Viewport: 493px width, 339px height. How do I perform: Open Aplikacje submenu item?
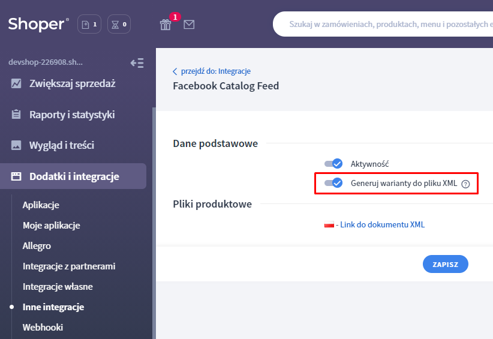(x=41, y=205)
